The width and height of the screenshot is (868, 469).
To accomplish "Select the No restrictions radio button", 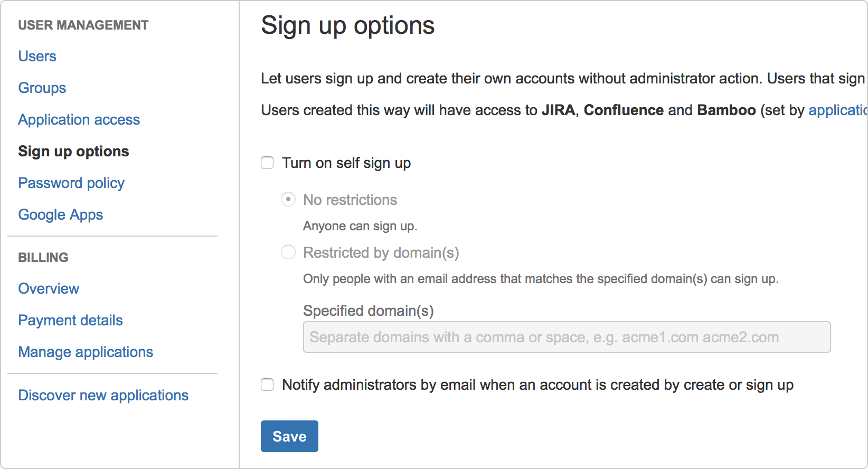I will tap(288, 200).
